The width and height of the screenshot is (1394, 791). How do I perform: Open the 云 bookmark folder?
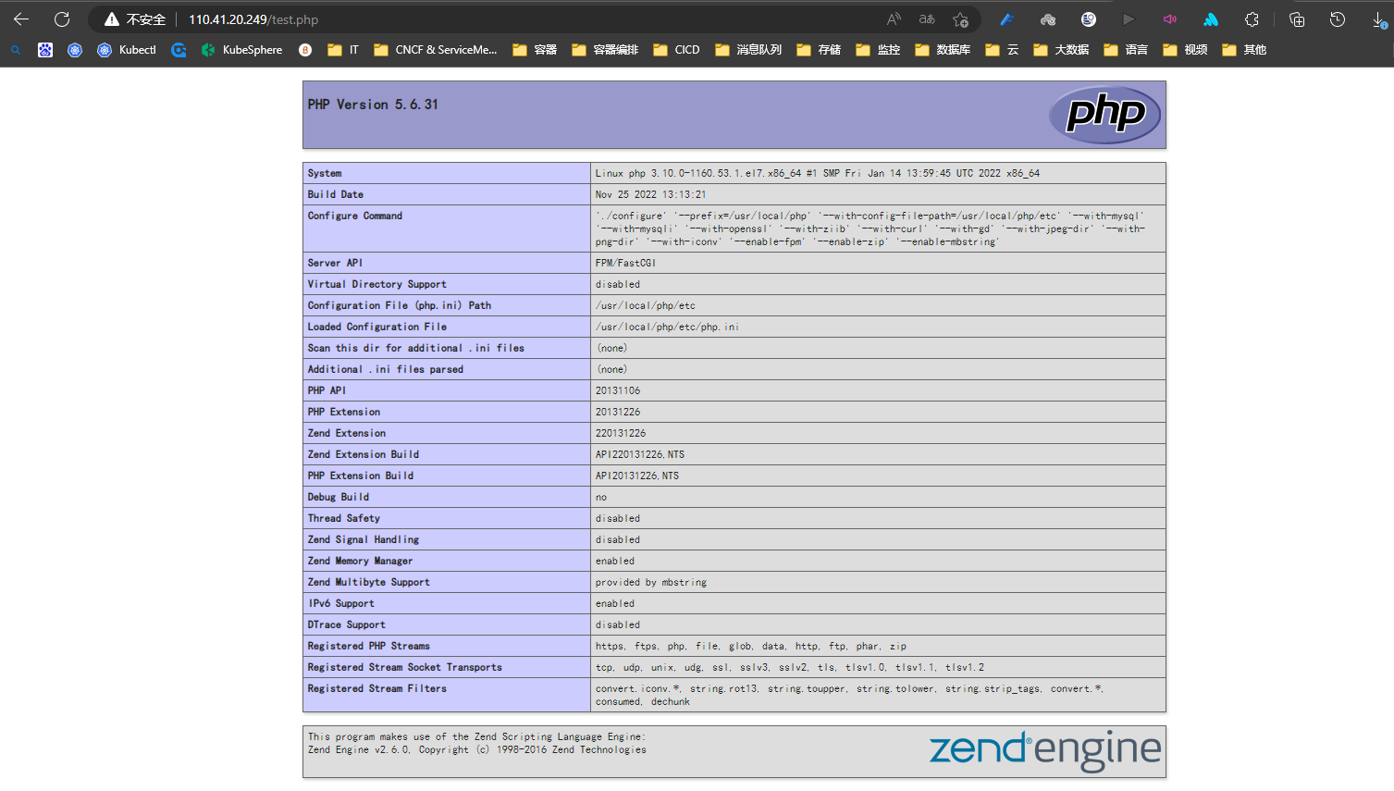coord(1002,50)
